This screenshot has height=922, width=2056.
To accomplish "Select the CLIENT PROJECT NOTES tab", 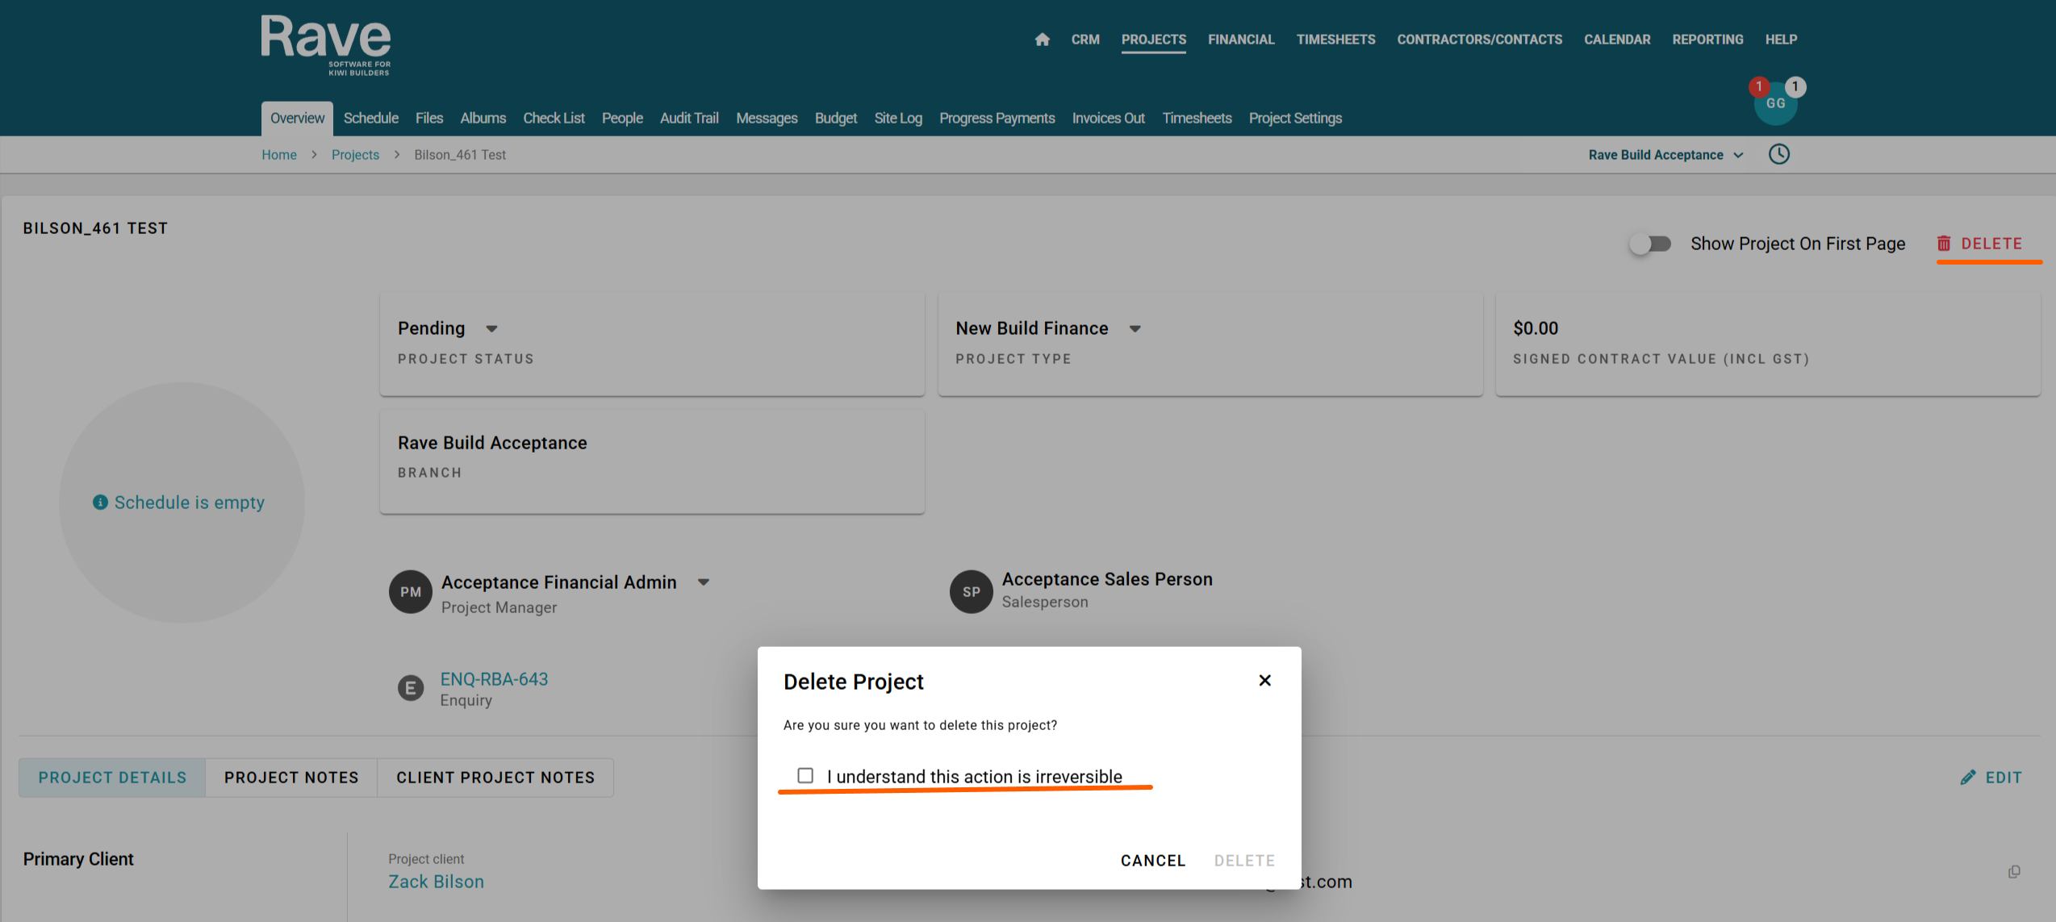I will pos(495,778).
